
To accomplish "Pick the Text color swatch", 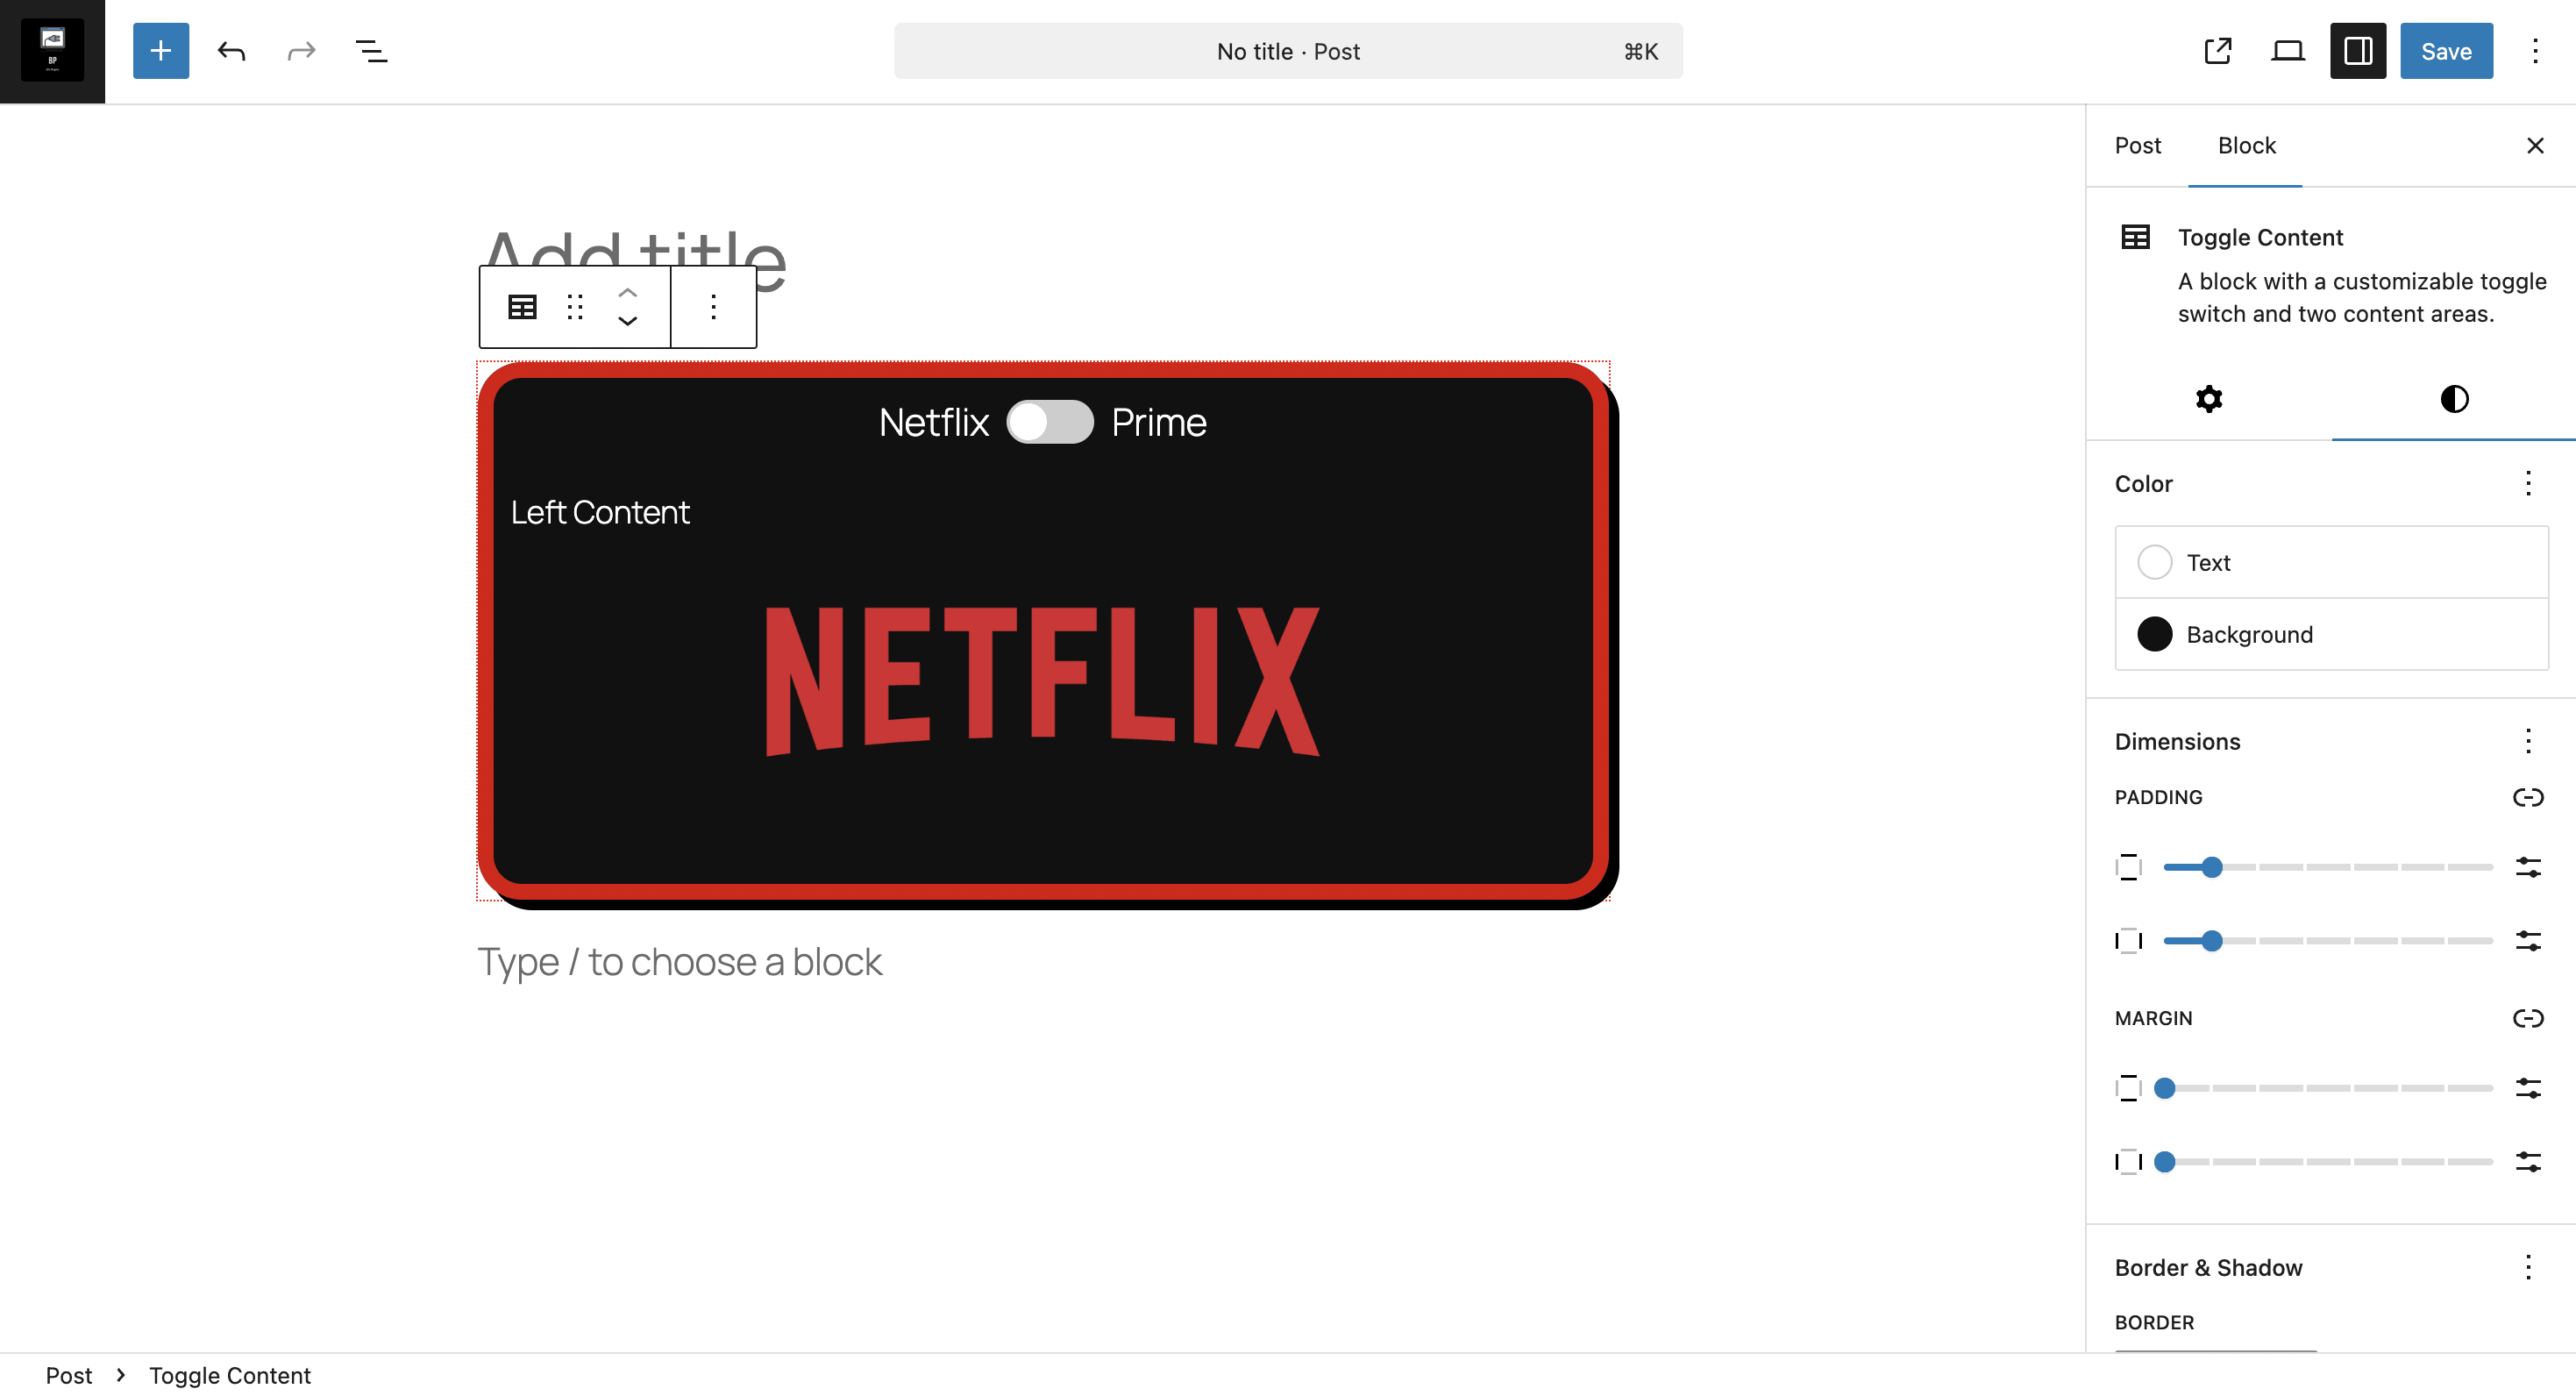I will [x=2331, y=562].
